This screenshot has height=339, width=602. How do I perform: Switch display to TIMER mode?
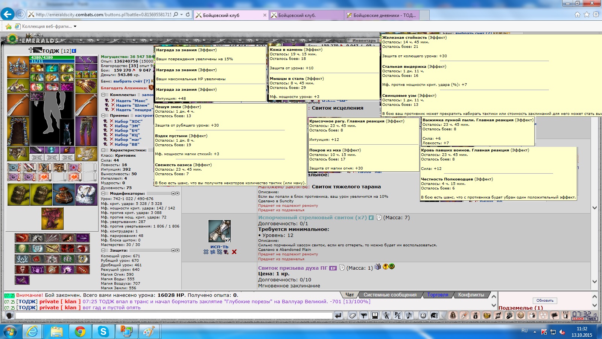click(x=591, y=319)
